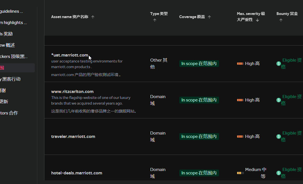This screenshot has width=303, height=184.
Task: Click the Eligible label for www.ritzcarlton.com
Action: coord(291,100)
